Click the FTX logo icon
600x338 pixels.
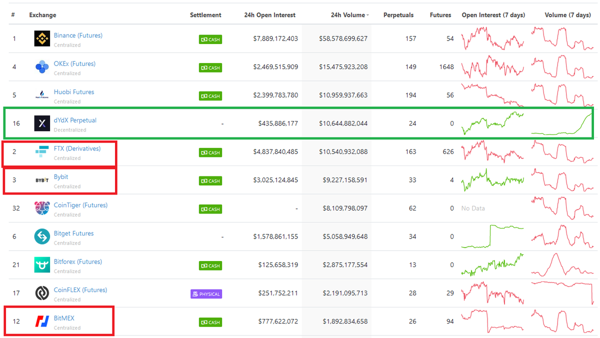(42, 151)
